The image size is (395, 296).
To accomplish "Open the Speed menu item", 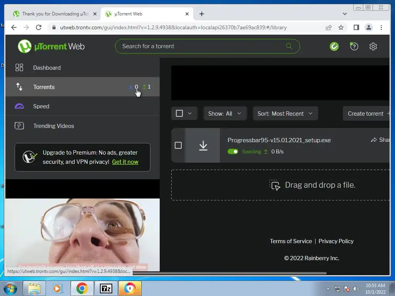I will [83, 106].
